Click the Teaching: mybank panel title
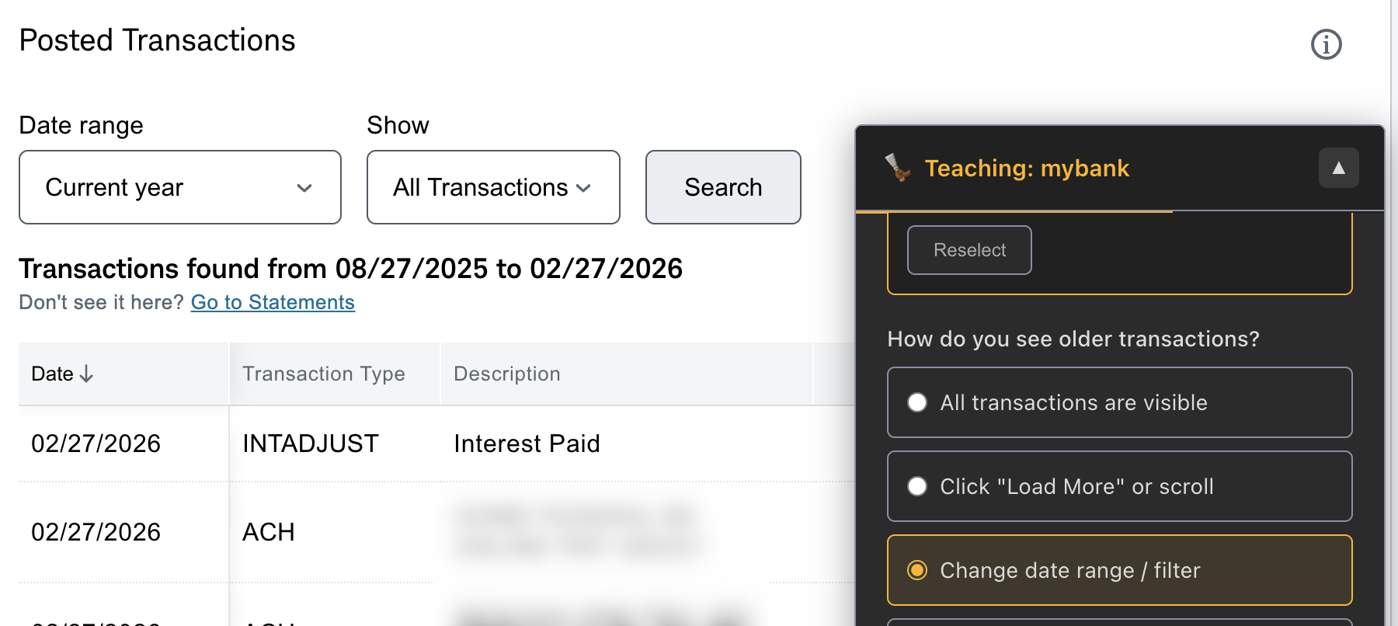The image size is (1398, 626). click(x=1027, y=168)
